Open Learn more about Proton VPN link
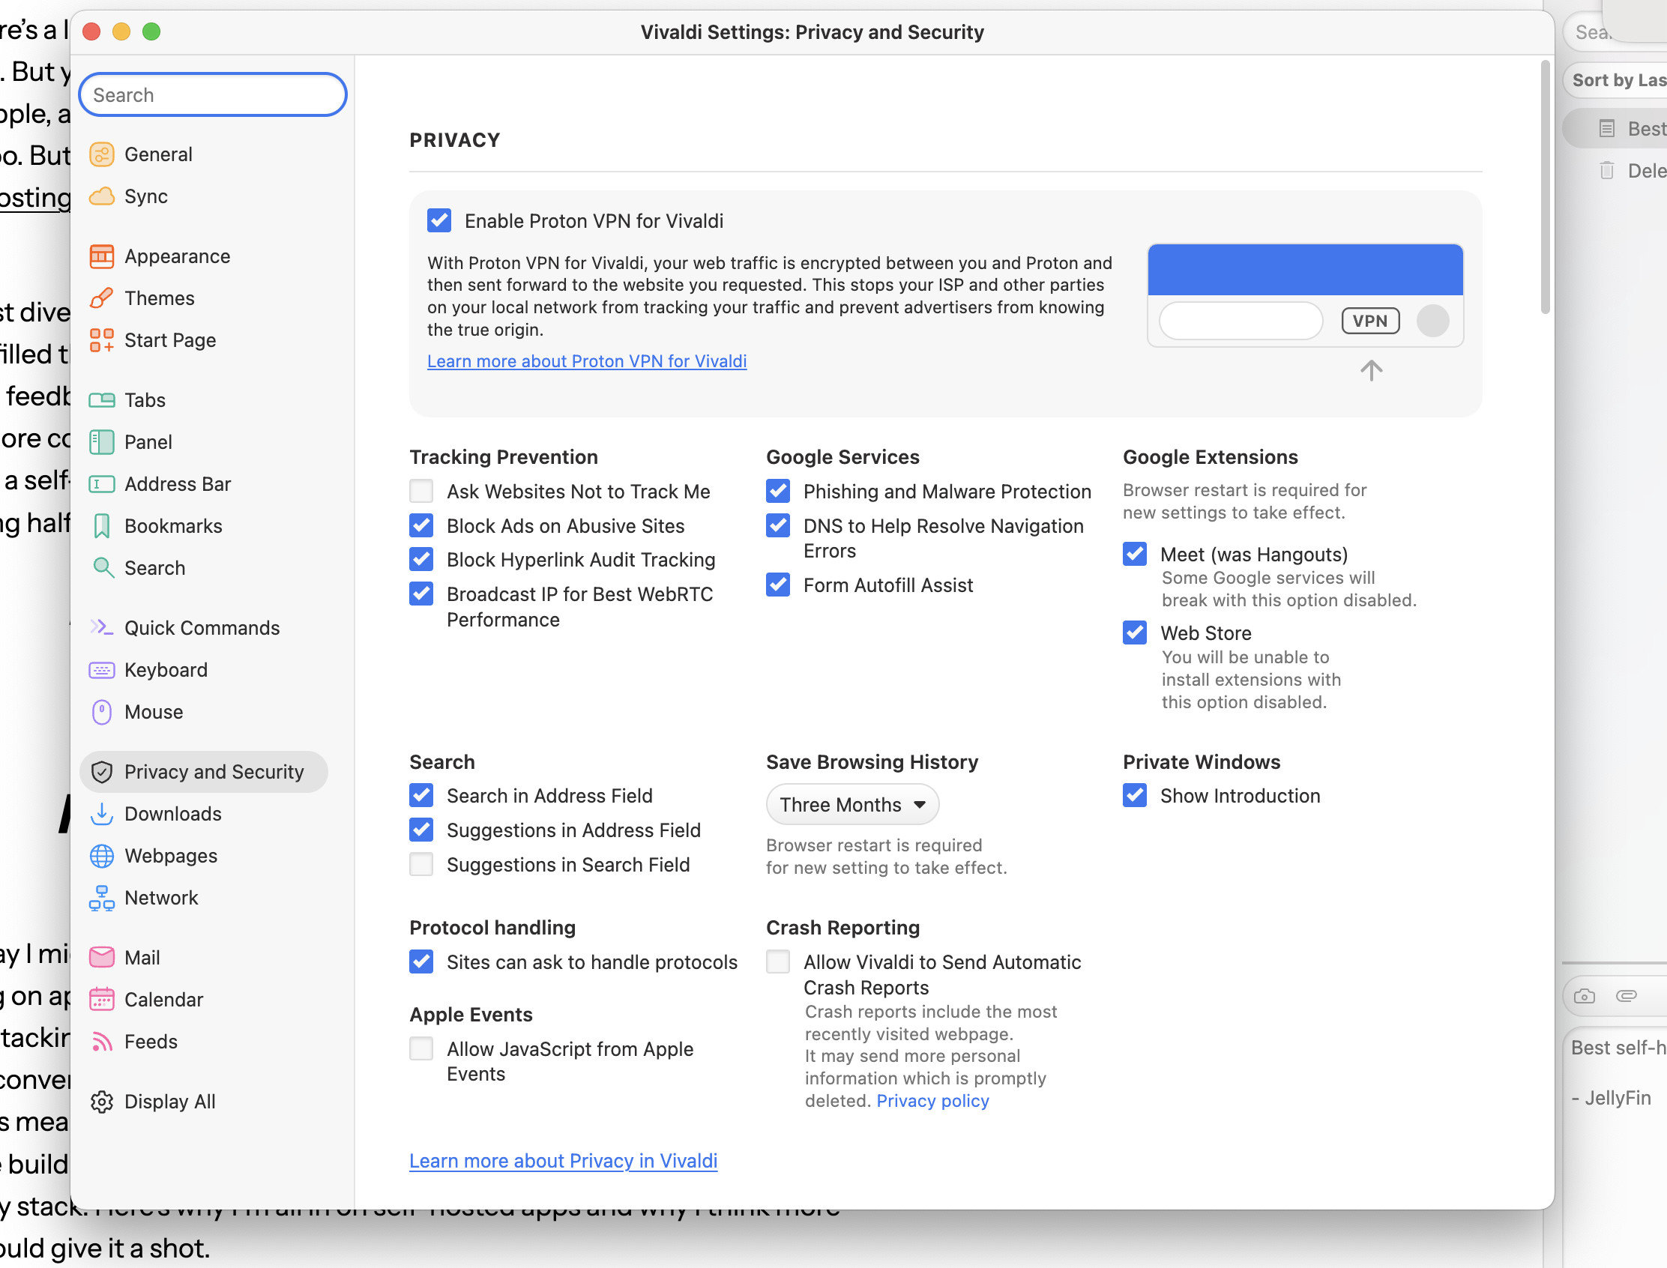 coord(587,361)
